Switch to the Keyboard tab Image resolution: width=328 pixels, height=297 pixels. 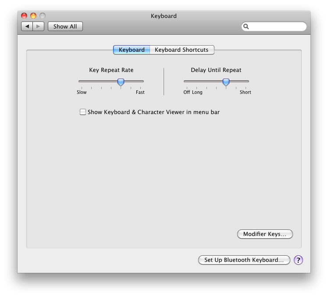pos(132,50)
